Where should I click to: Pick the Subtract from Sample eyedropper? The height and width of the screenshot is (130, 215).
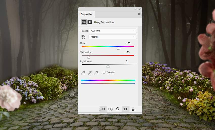(x=96, y=73)
